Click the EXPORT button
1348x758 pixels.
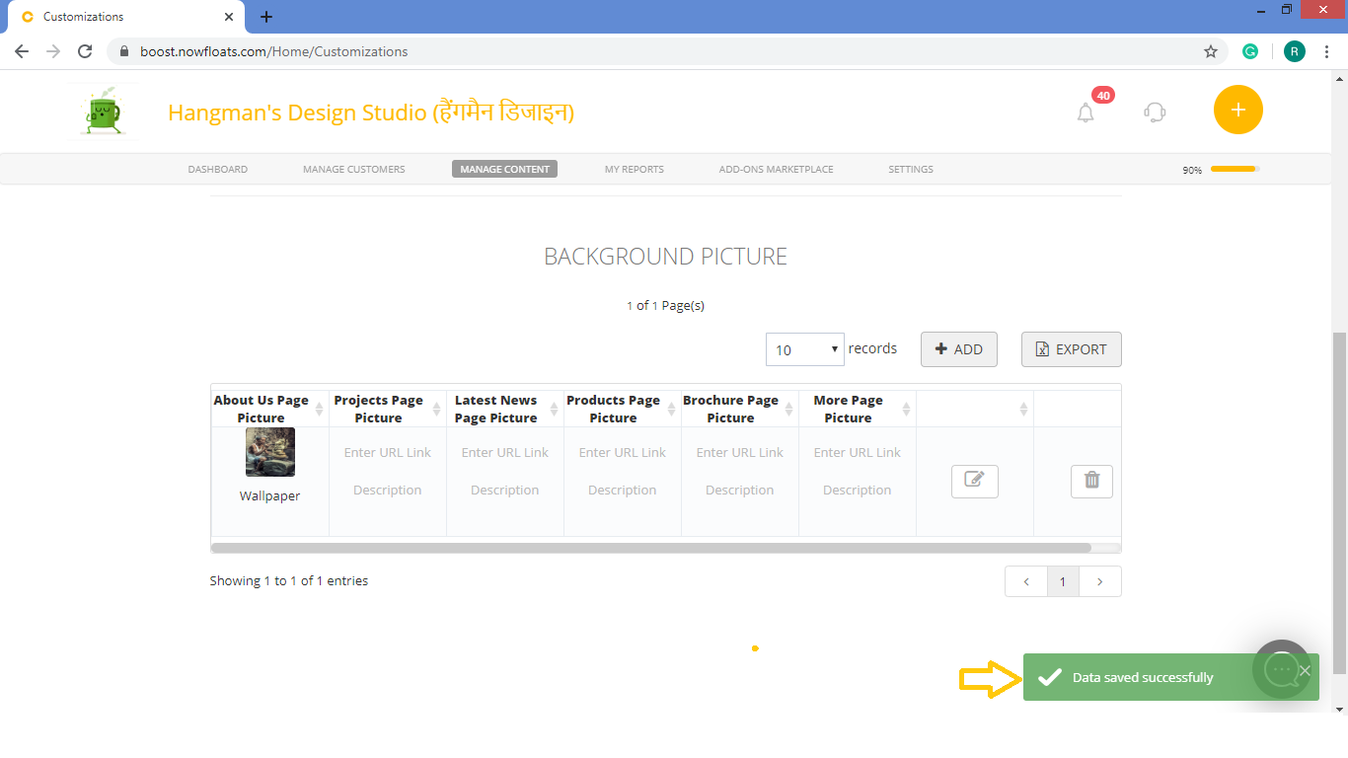tap(1072, 349)
